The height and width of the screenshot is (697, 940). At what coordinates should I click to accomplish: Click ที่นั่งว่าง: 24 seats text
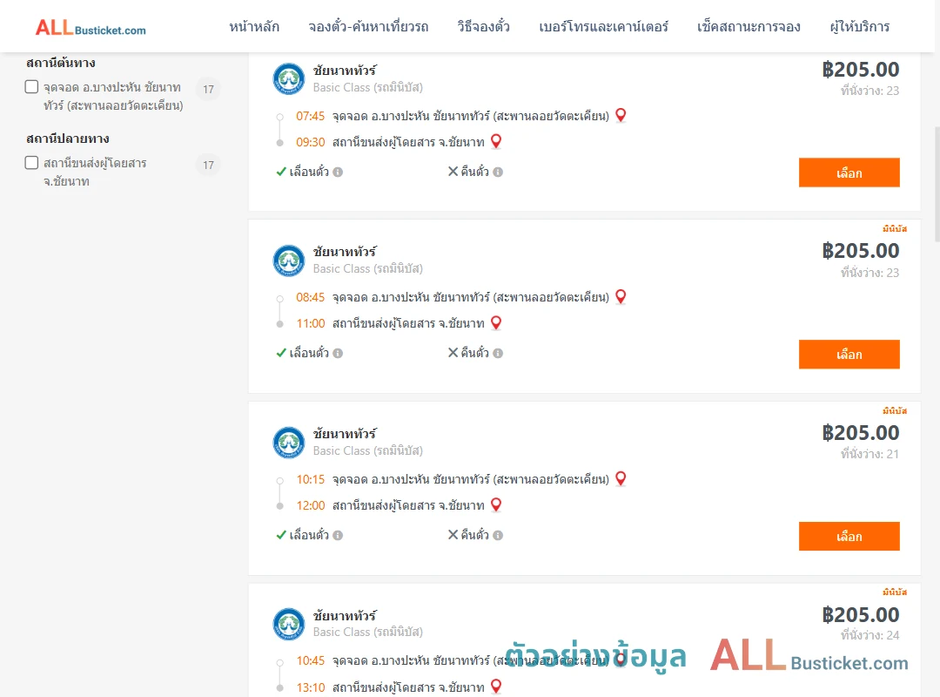869,635
